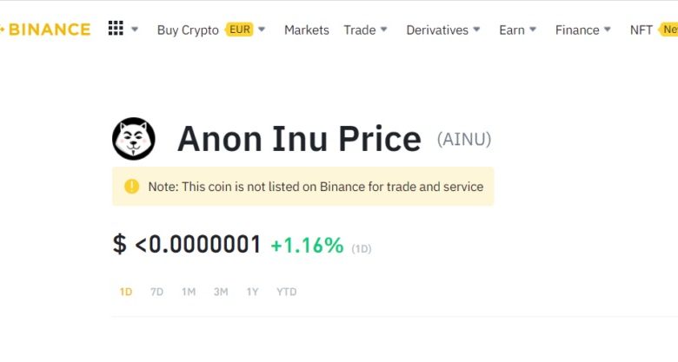Click the EUR currency badge
The height and width of the screenshot is (362, 678).
point(239,30)
